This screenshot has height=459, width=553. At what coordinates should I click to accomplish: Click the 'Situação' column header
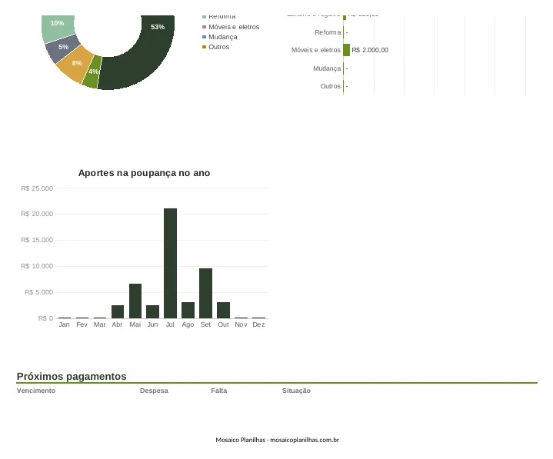[x=296, y=391]
